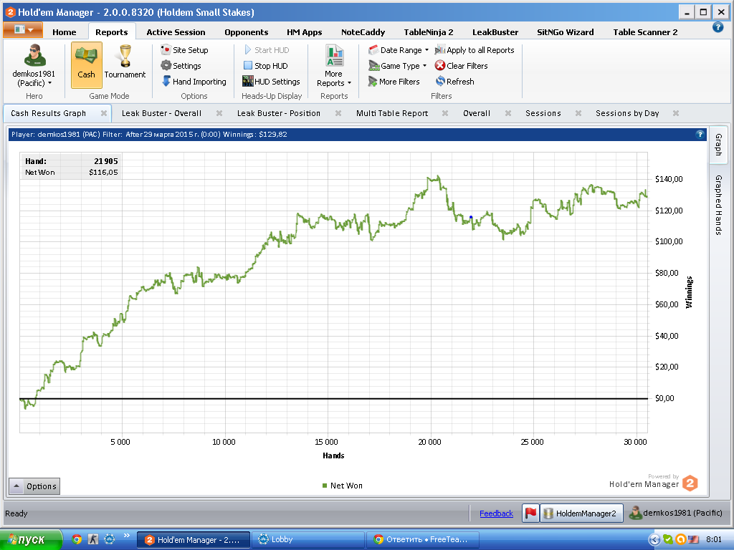Expand hidden system tray icons
This screenshot has height=550, width=734.
click(654, 540)
